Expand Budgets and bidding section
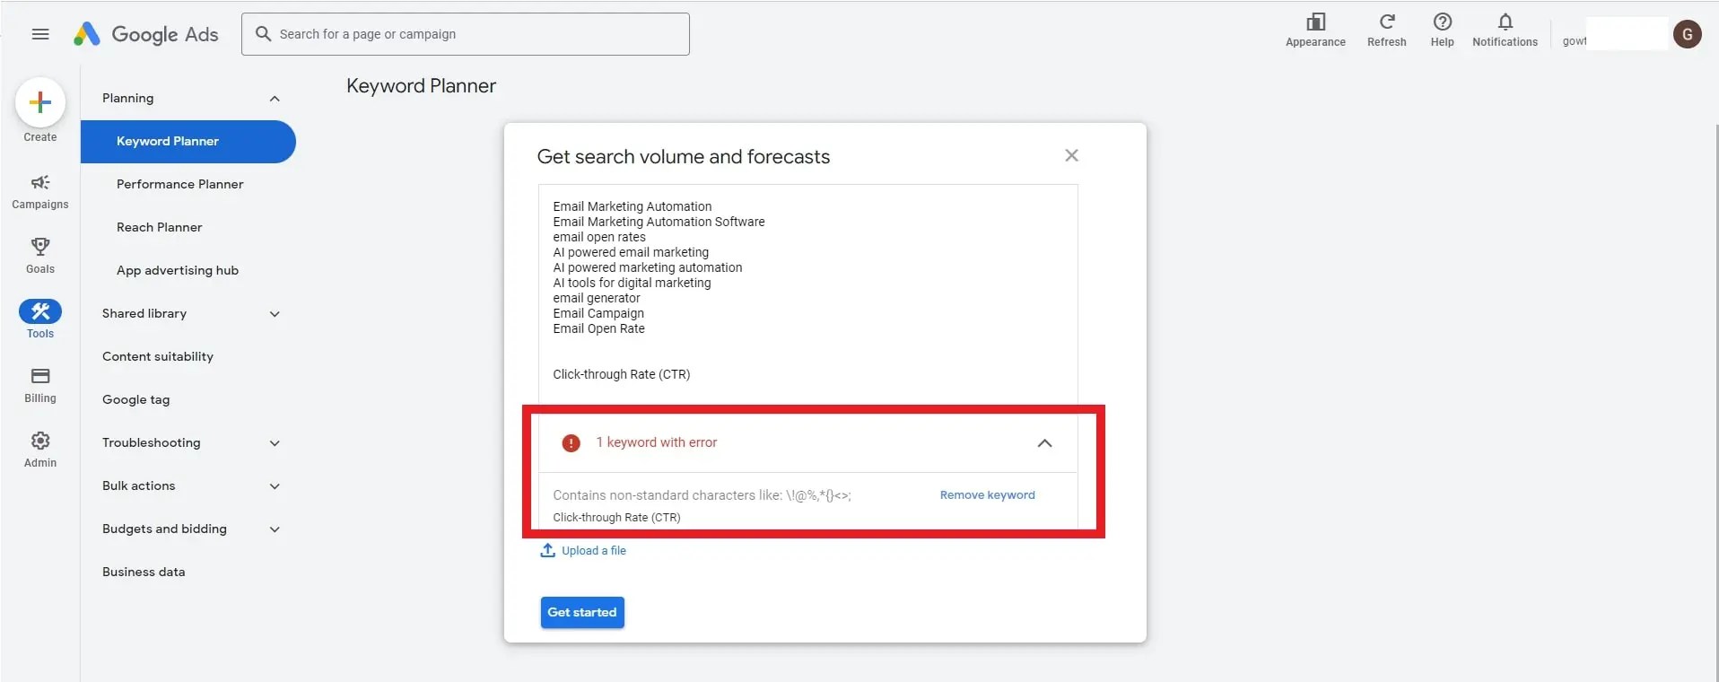This screenshot has width=1719, height=682. coord(275,529)
